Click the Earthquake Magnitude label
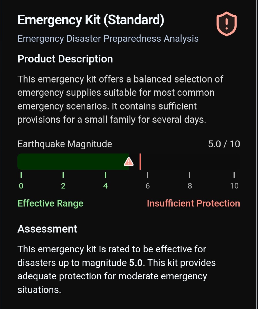Image resolution: width=258 pixels, height=309 pixels. pyautogui.click(x=65, y=144)
